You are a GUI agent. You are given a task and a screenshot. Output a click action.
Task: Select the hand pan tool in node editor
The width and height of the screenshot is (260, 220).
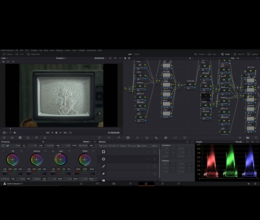[x=129, y=58]
